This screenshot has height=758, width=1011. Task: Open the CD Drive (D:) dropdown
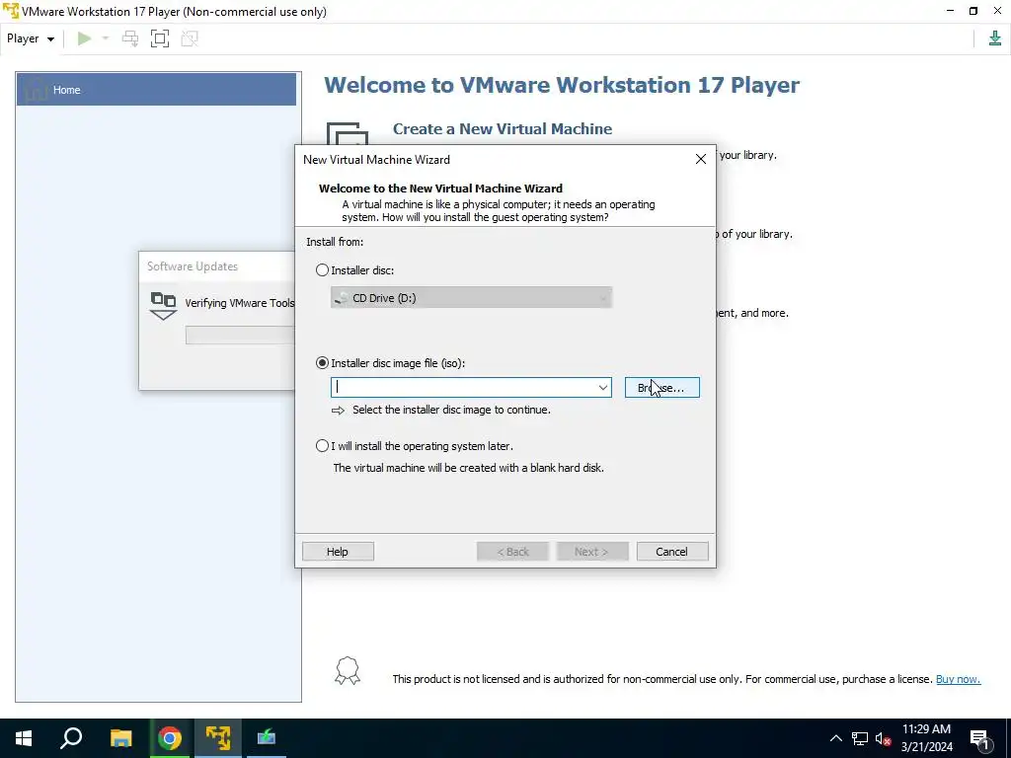(x=471, y=298)
